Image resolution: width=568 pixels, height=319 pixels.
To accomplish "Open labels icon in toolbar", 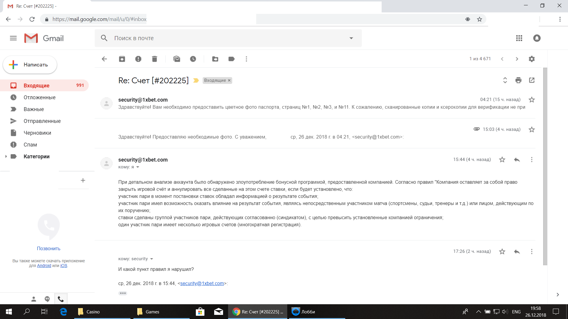I will coord(232,59).
